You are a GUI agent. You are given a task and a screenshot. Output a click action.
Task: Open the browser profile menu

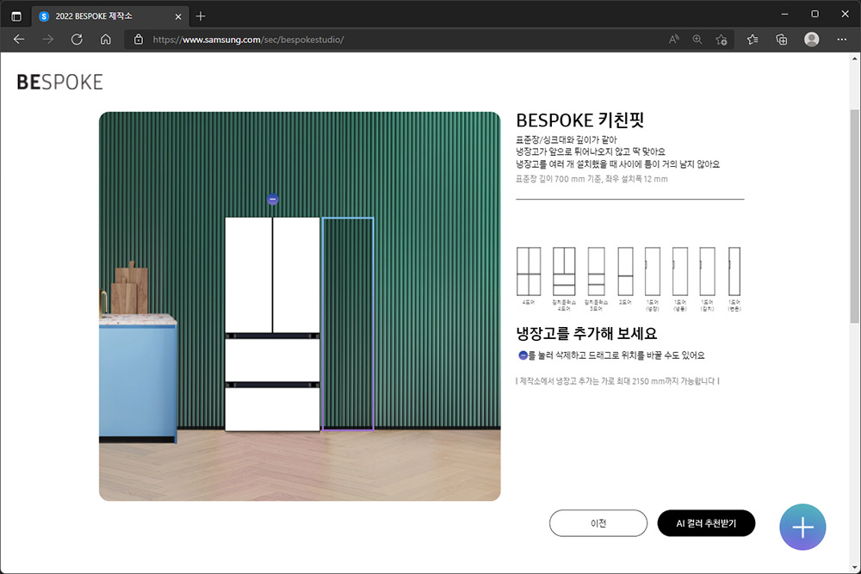tap(812, 40)
